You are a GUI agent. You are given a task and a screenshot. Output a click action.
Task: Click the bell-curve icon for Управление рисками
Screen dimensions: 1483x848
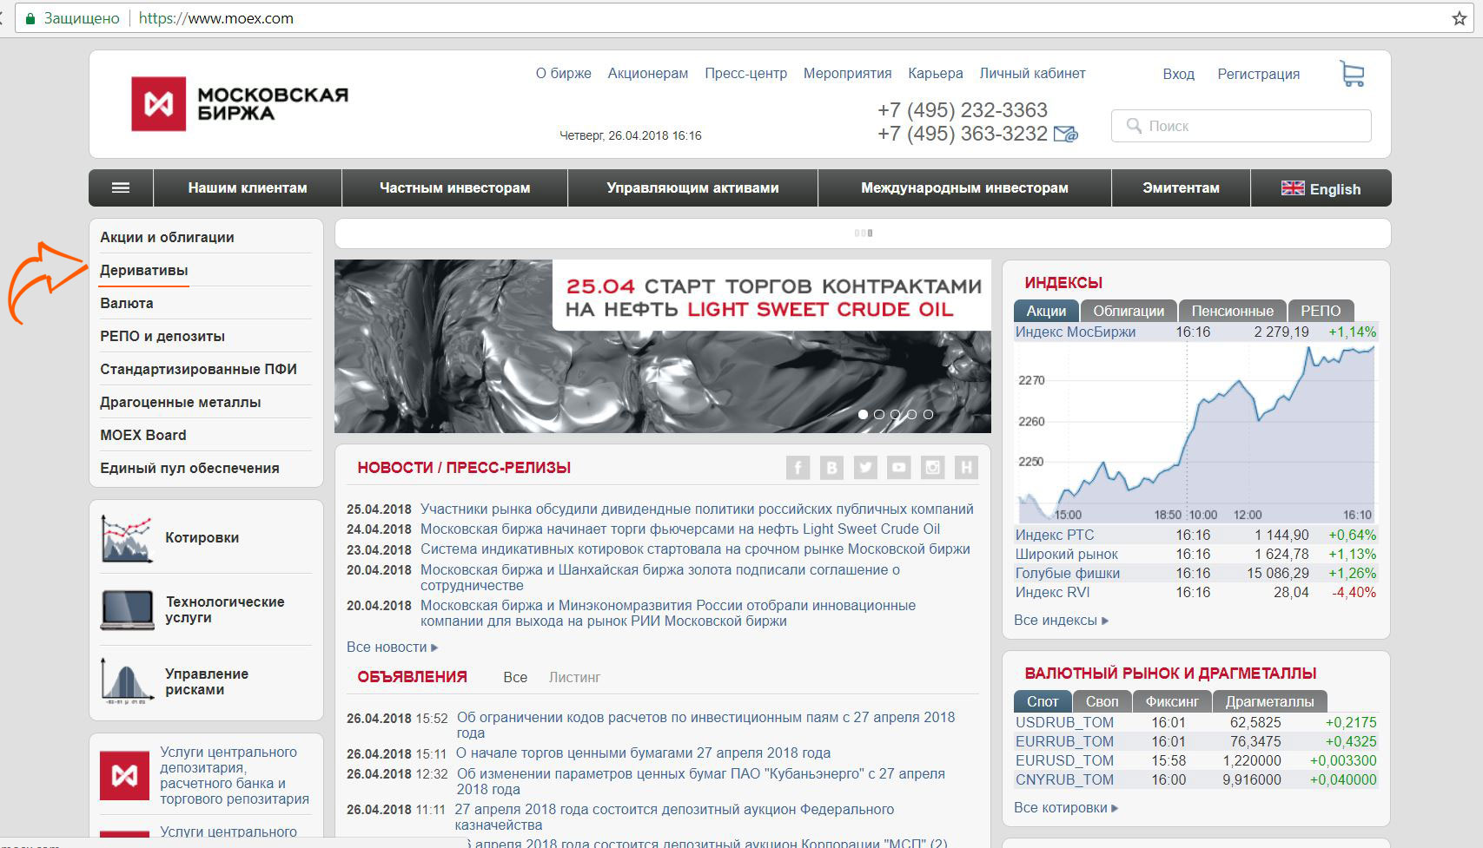pyautogui.click(x=127, y=681)
